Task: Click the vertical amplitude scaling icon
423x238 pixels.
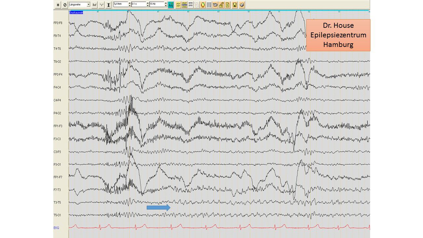Action: (108, 5)
